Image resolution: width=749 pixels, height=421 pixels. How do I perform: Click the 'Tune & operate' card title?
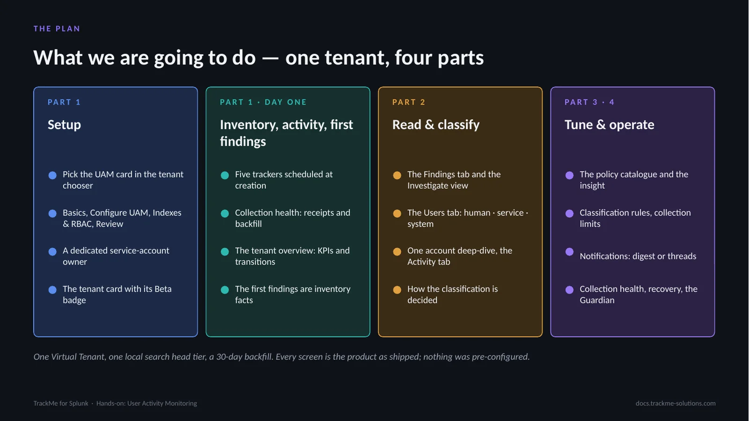coord(609,125)
